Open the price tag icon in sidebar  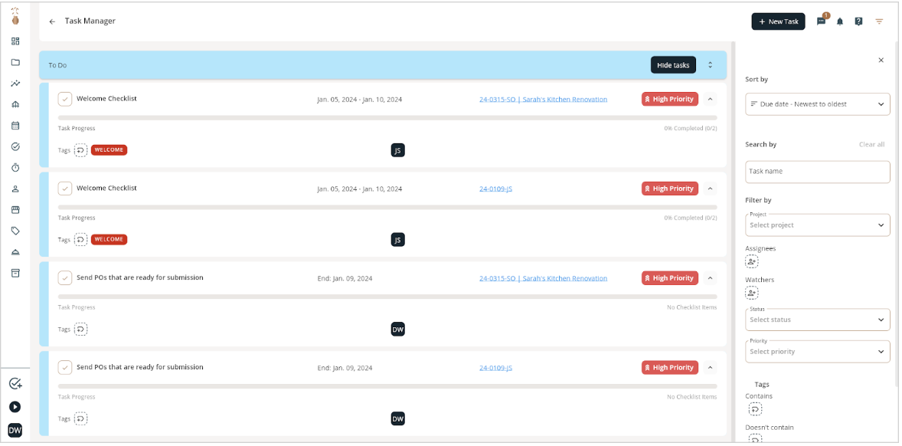pyautogui.click(x=15, y=231)
